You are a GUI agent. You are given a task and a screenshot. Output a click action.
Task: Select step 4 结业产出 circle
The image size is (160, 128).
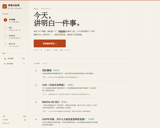coord(5,44)
